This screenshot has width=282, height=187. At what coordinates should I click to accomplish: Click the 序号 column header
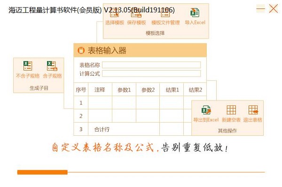point(81,90)
